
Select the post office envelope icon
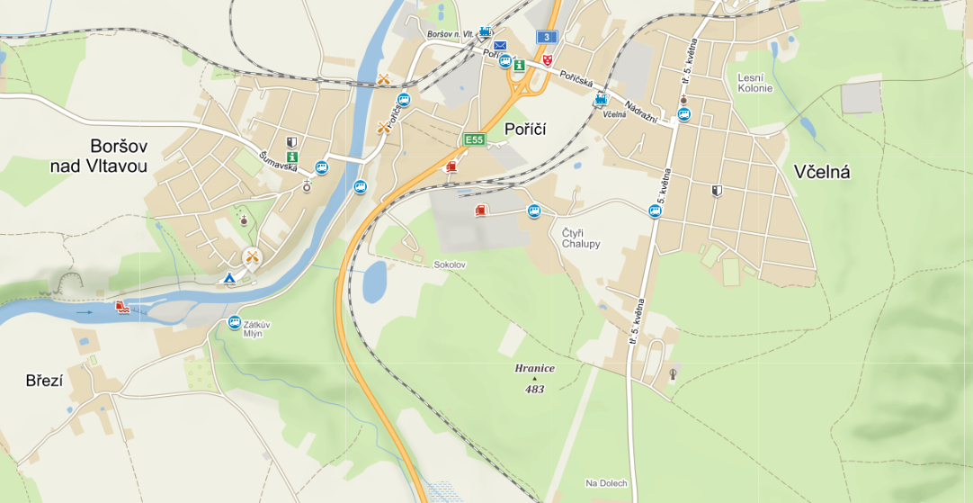click(x=500, y=45)
